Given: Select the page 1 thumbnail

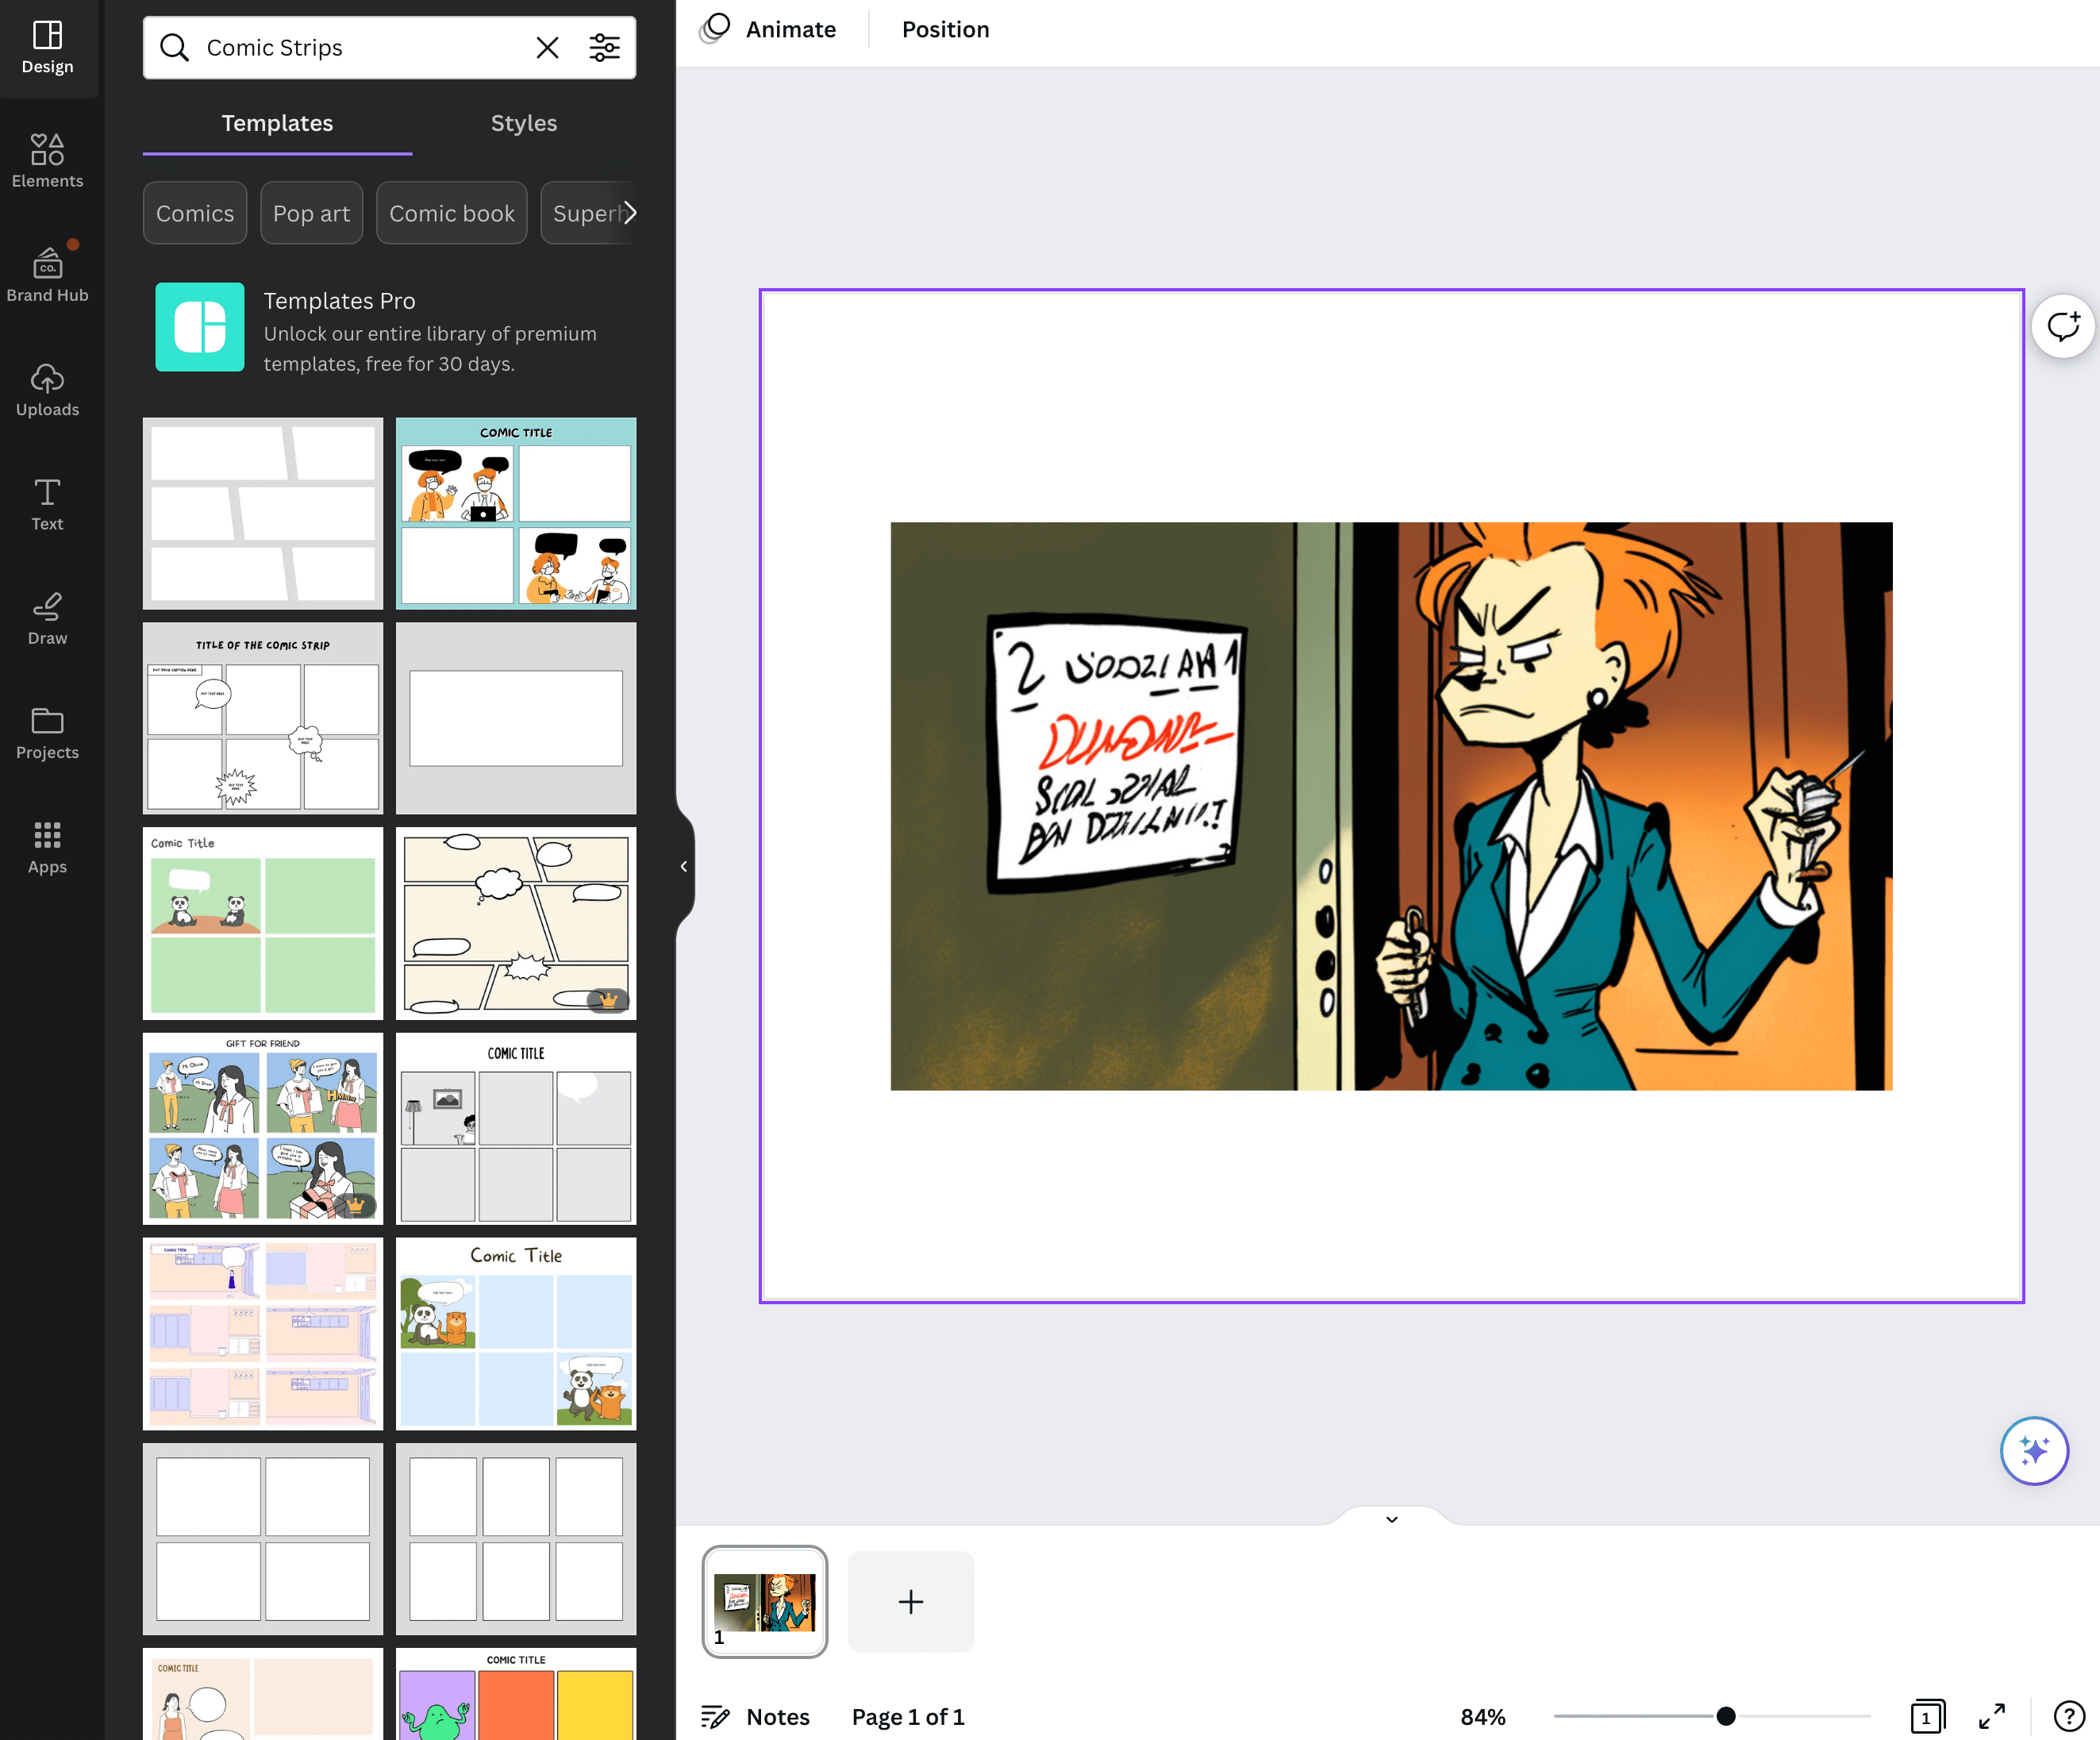Looking at the screenshot, I should pyautogui.click(x=765, y=1601).
